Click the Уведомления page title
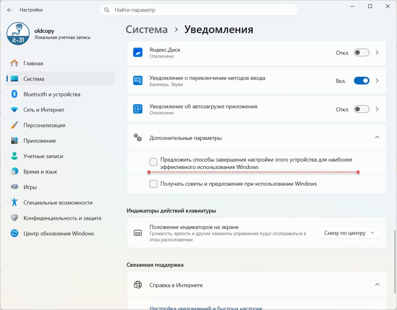Screen dimensions: 397x310 click(219, 29)
